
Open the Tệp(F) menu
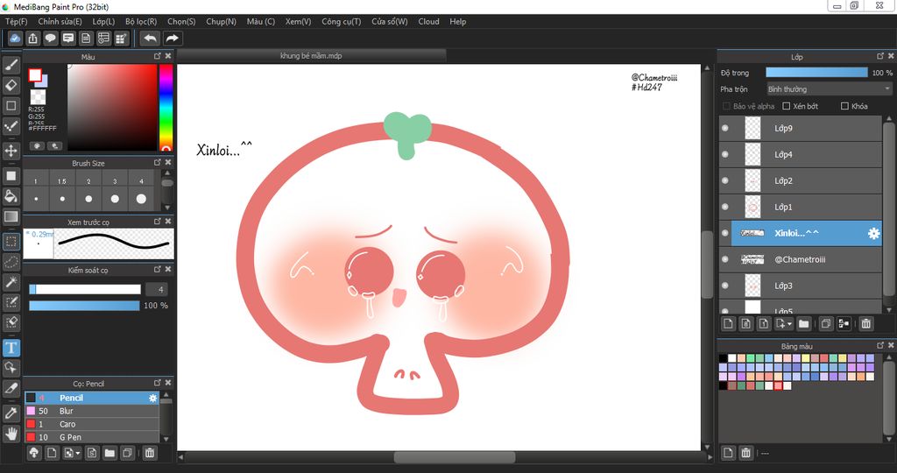(16, 21)
